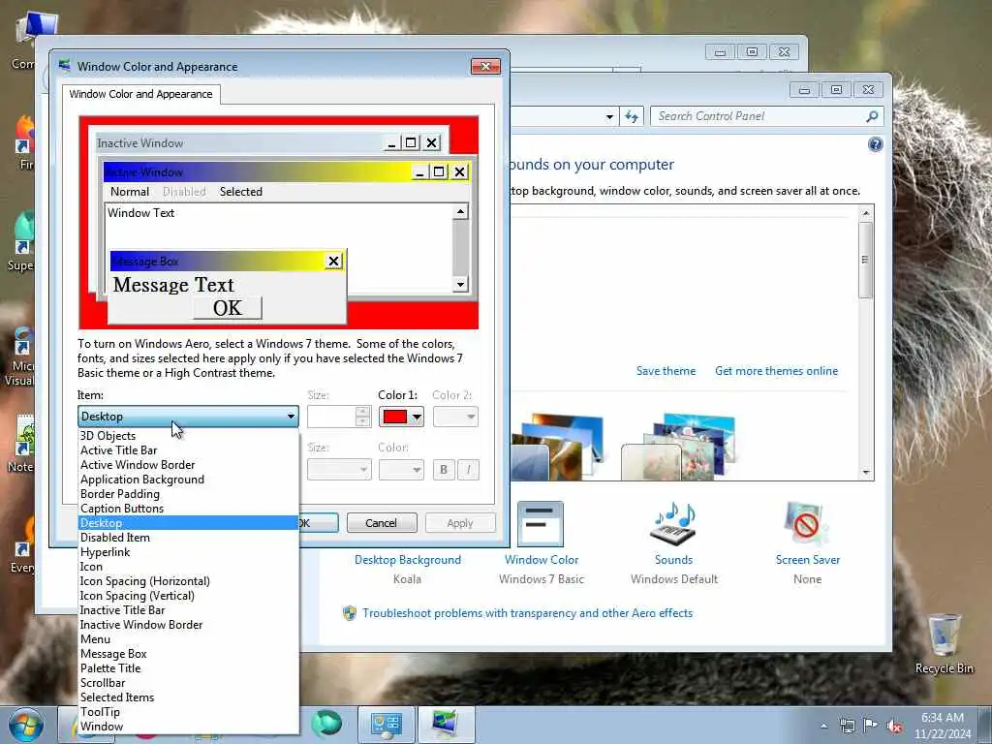The image size is (992, 744).
Task: Open the Screen Saver icon
Action: [807, 524]
